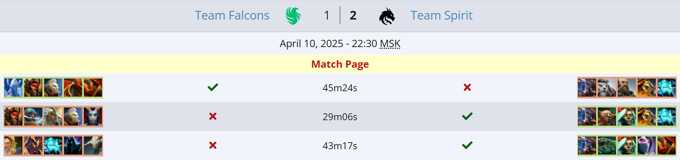Open the Team Spirit team page link
The image size is (680, 160).
[x=441, y=16]
